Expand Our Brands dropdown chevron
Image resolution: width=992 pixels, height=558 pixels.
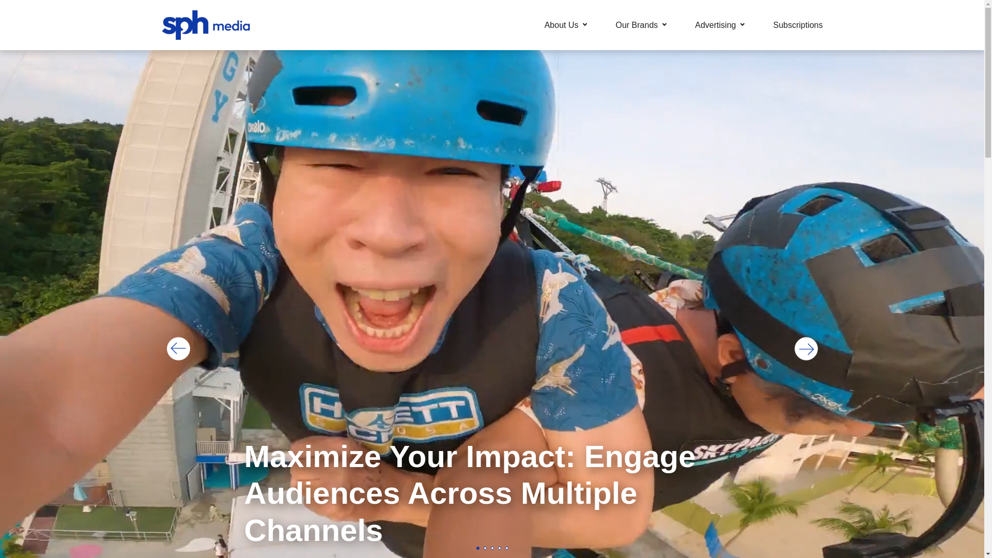[664, 25]
